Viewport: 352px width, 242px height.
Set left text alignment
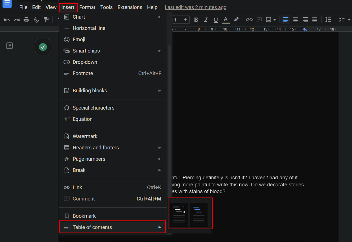pos(286,20)
